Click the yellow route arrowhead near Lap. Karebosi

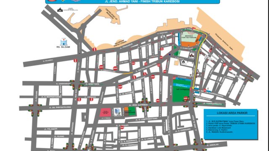(x=193, y=88)
